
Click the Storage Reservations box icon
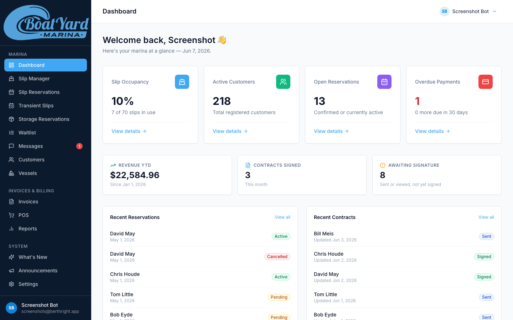11,119
